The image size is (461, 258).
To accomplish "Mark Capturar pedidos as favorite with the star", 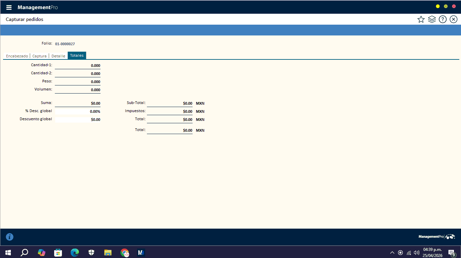I will (421, 19).
